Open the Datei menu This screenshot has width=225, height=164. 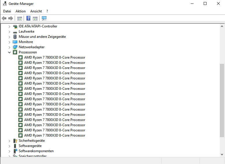click(x=7, y=11)
